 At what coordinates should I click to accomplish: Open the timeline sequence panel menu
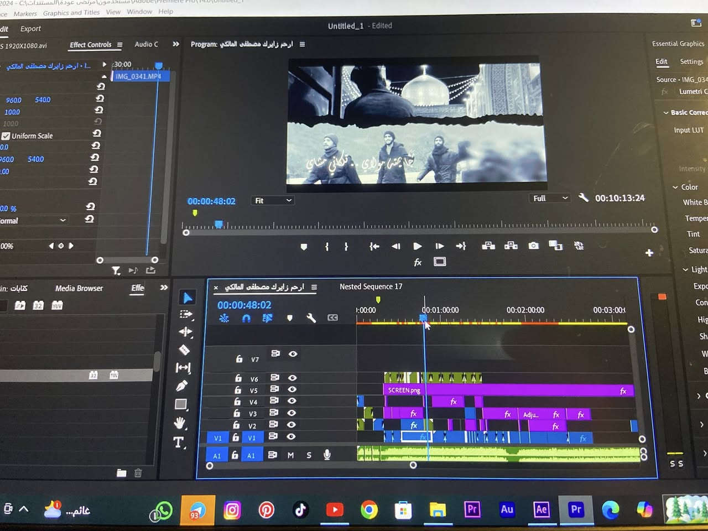pos(314,287)
